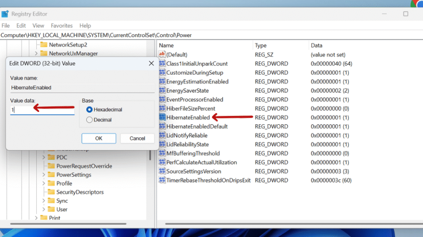This screenshot has height=237, width=423.
Task: Click the Sync folder icon
Action: 51,201
